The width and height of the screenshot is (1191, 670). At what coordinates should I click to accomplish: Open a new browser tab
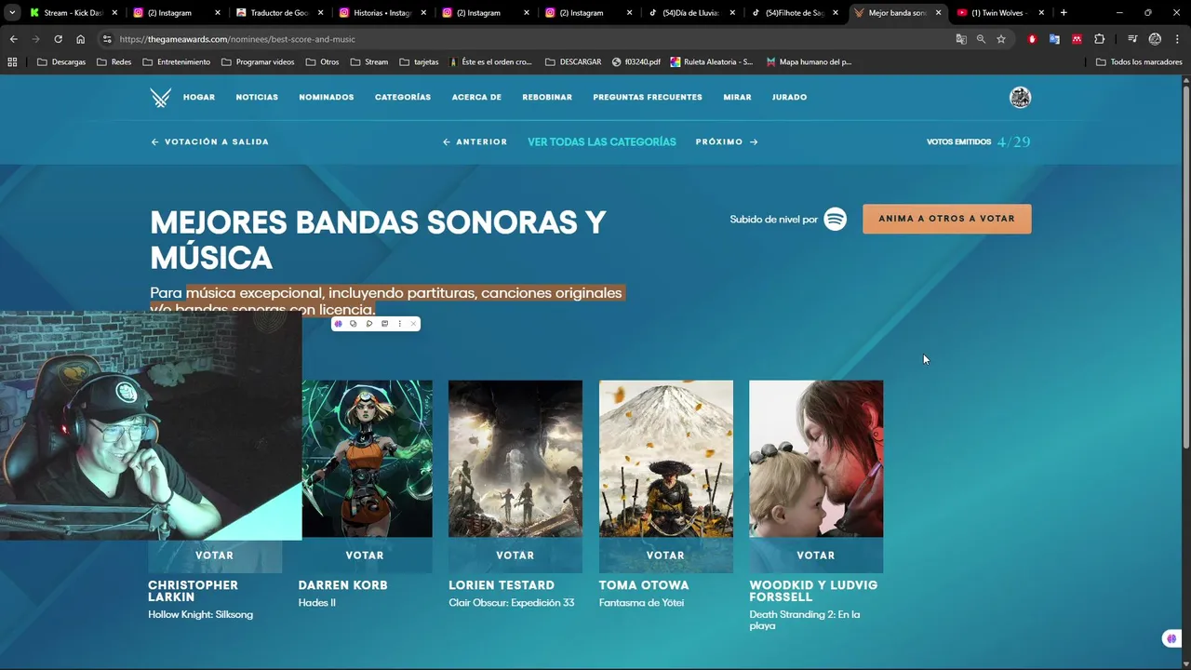pyautogui.click(x=1064, y=13)
